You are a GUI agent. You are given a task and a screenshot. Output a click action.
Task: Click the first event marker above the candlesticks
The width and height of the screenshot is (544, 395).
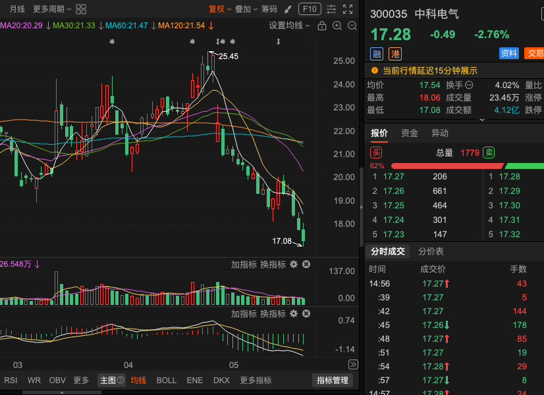pyautogui.click(x=112, y=41)
